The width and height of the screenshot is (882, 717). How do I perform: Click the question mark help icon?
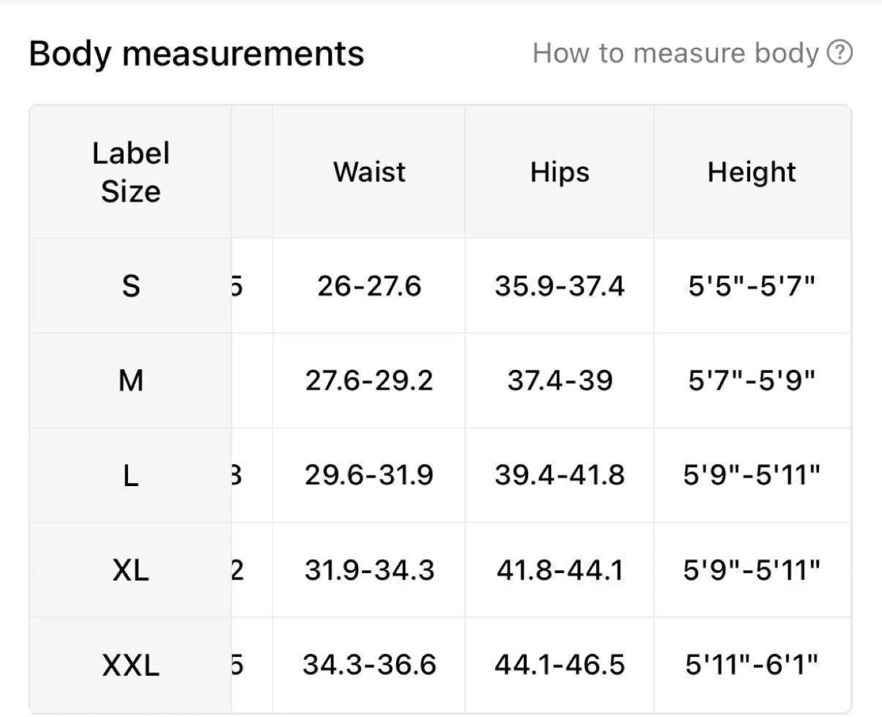point(840,53)
